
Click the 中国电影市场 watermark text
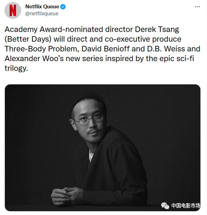pyautogui.click(x=186, y=206)
